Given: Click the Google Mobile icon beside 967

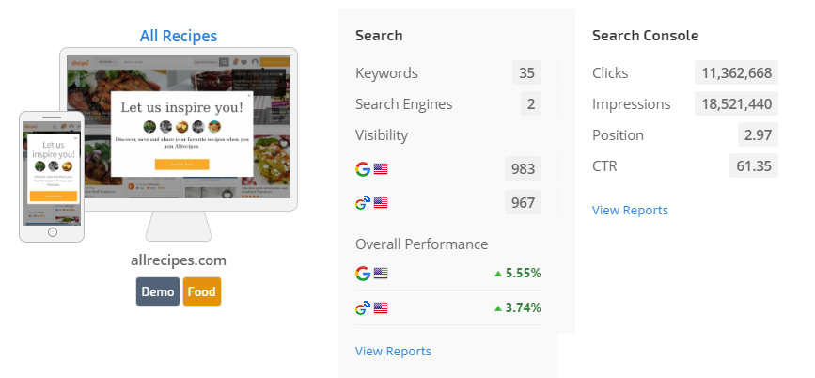Looking at the screenshot, I should [362, 202].
